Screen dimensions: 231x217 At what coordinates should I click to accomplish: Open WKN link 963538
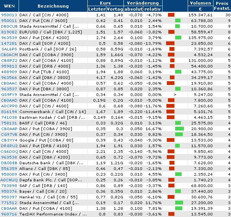pyautogui.click(x=9, y=157)
